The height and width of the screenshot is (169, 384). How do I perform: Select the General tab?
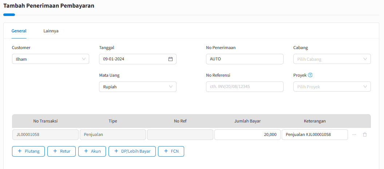pos(19,31)
